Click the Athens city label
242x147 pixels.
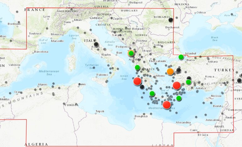(x=160, y=76)
